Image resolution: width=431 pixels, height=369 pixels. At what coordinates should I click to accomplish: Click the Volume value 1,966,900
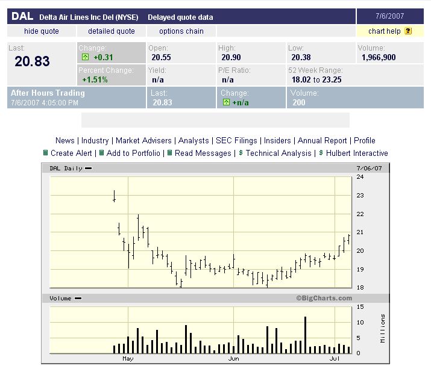coord(379,57)
